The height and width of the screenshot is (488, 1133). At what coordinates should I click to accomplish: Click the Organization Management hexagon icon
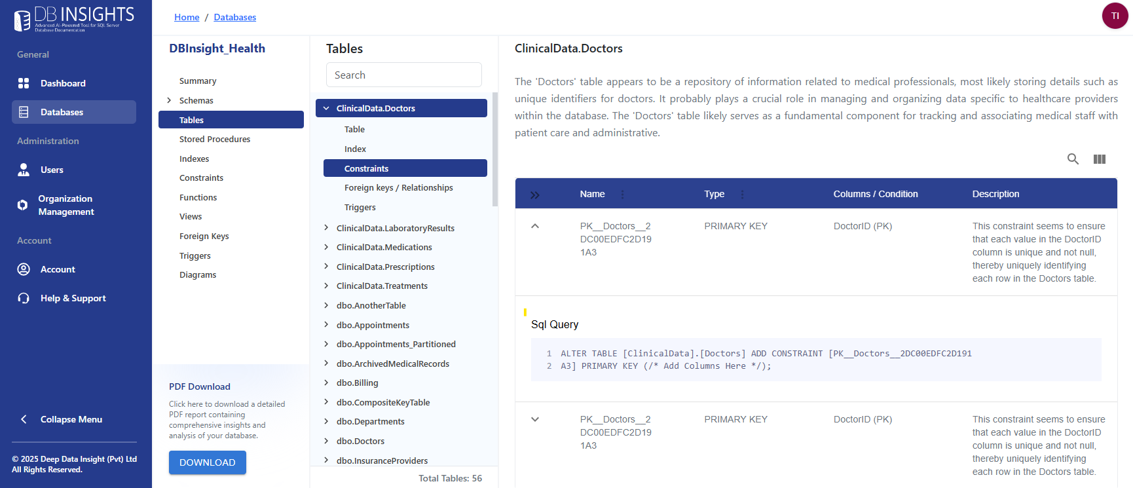(23, 205)
